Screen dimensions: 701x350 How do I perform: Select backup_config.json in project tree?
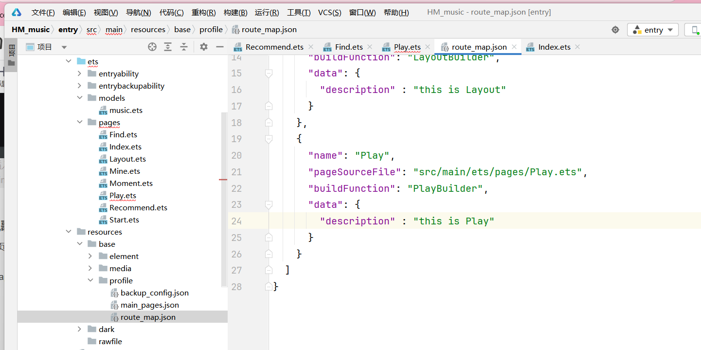(155, 293)
